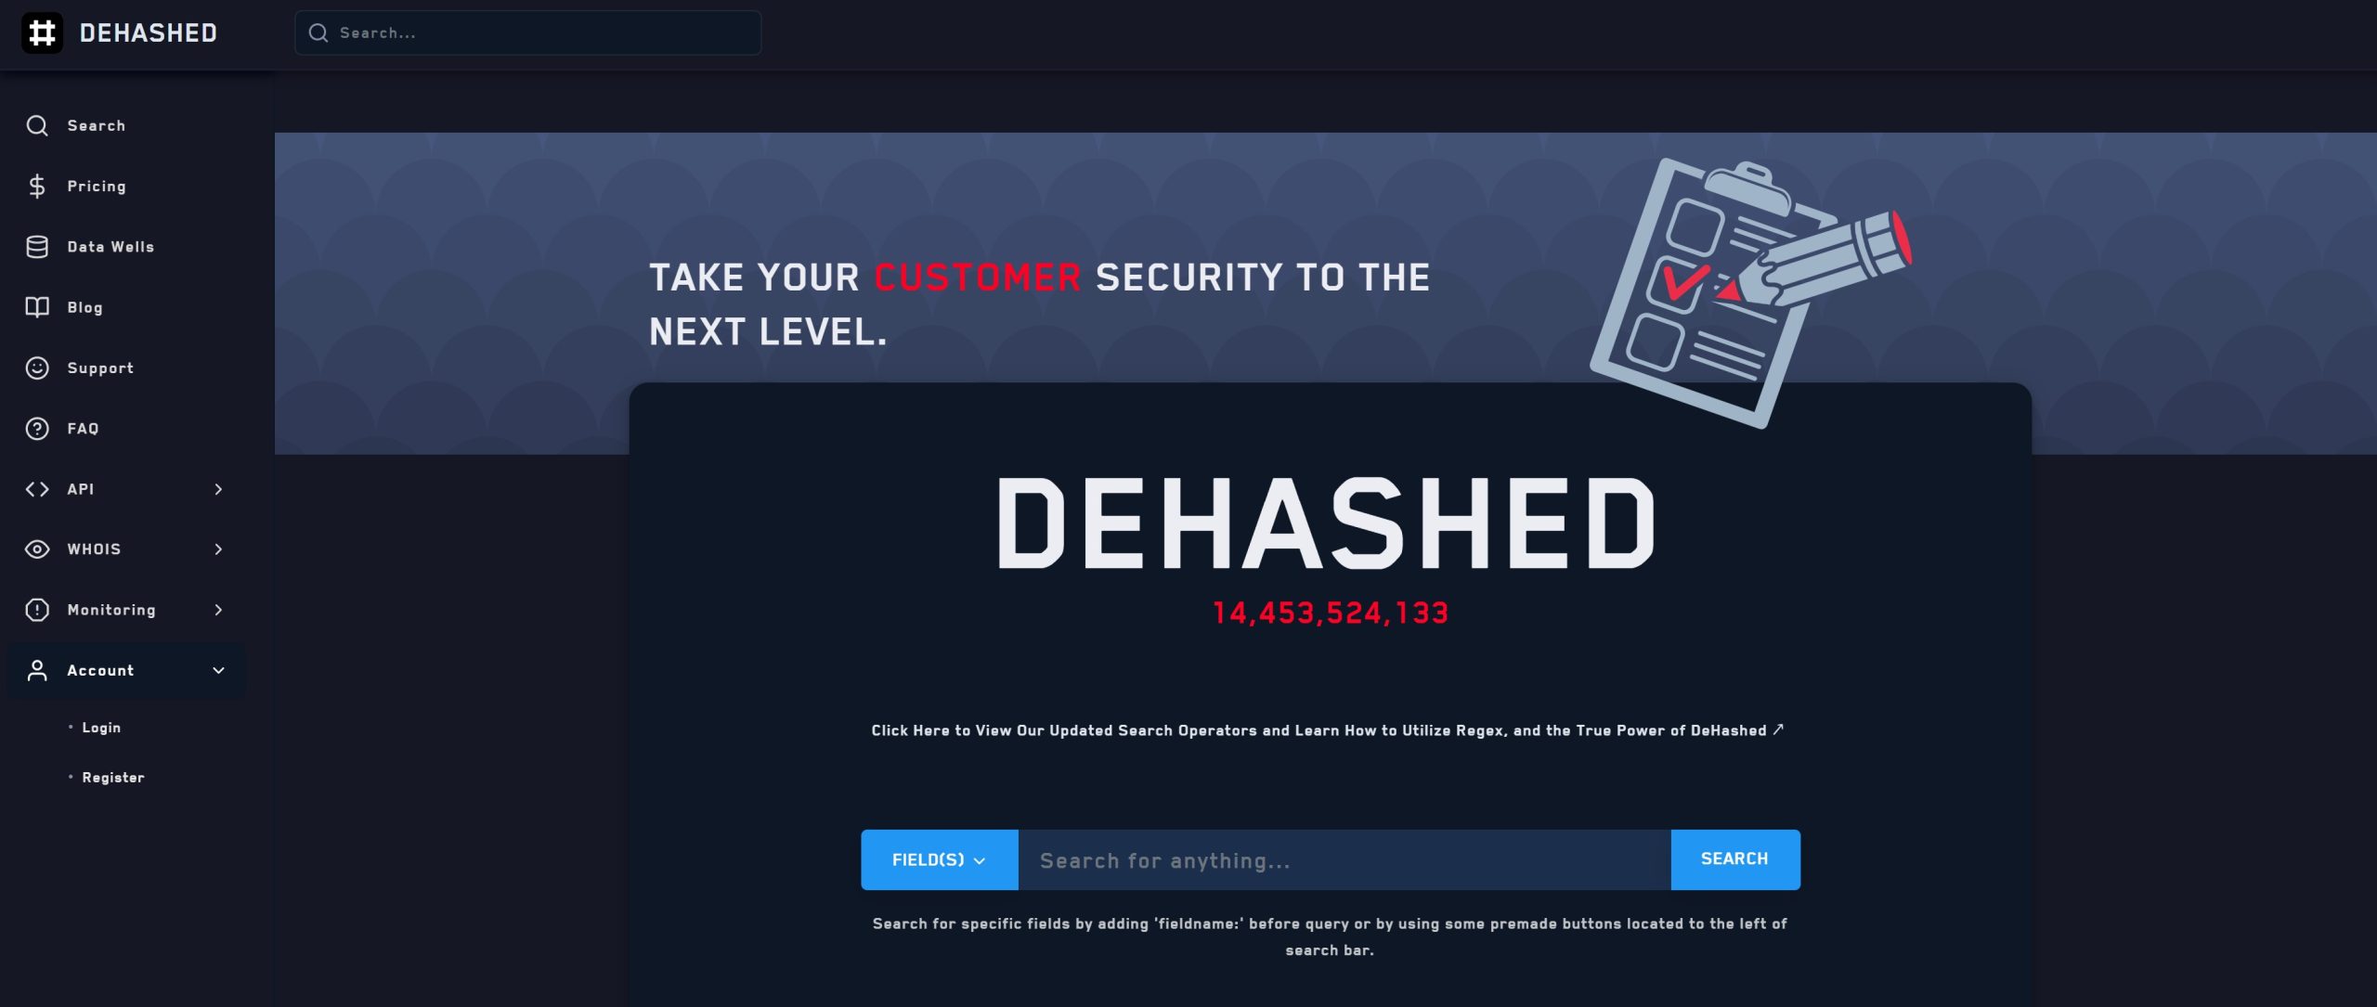
Task: Click the blue SEARCH button
Action: [1734, 859]
